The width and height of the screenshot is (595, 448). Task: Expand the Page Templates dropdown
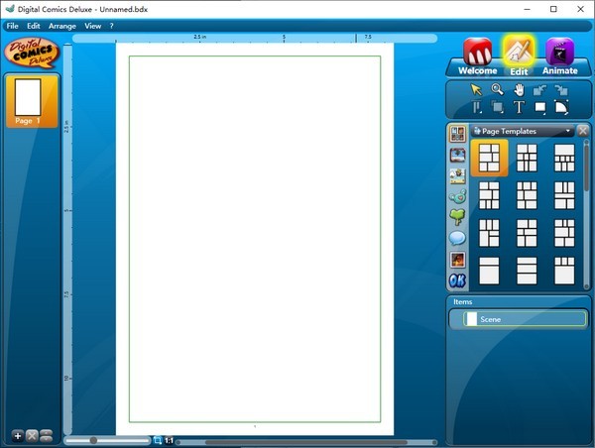523,131
